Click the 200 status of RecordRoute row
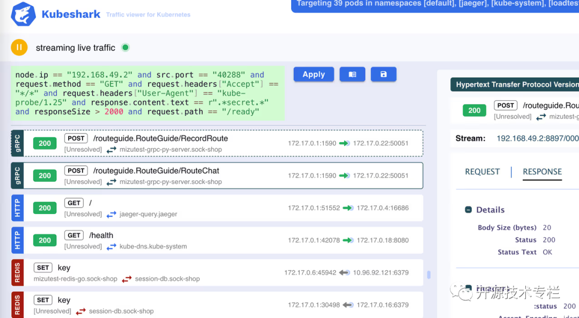The width and height of the screenshot is (579, 318). 44,143
